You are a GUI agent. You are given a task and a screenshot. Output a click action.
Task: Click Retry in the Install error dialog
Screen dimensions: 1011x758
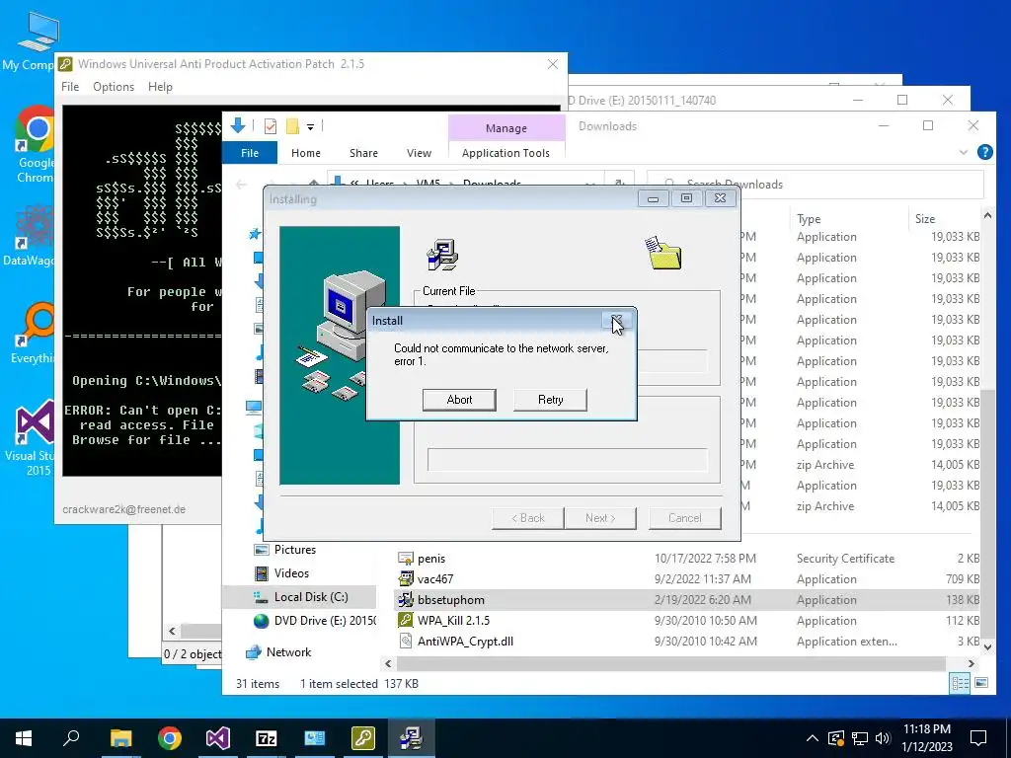[550, 400]
